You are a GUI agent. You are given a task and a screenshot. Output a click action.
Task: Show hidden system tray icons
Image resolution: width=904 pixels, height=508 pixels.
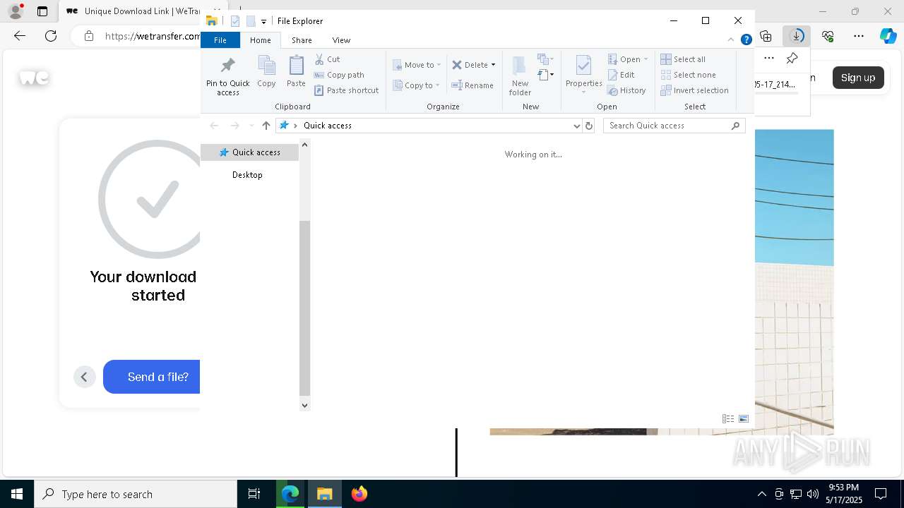(x=761, y=494)
